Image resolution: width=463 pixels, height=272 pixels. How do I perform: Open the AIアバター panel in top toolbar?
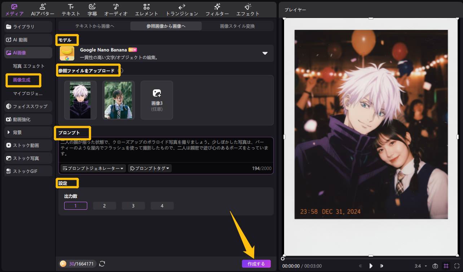(43, 10)
